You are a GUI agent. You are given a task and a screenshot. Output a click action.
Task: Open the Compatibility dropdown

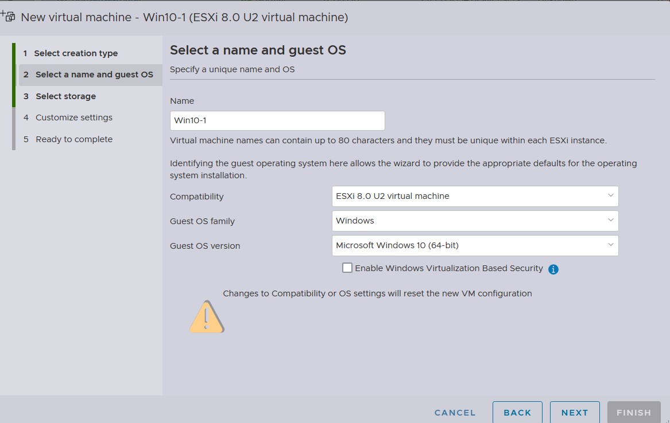tap(474, 196)
